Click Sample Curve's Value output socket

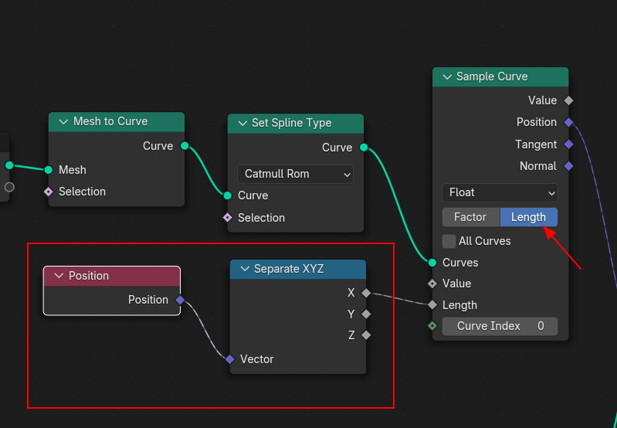[568, 100]
